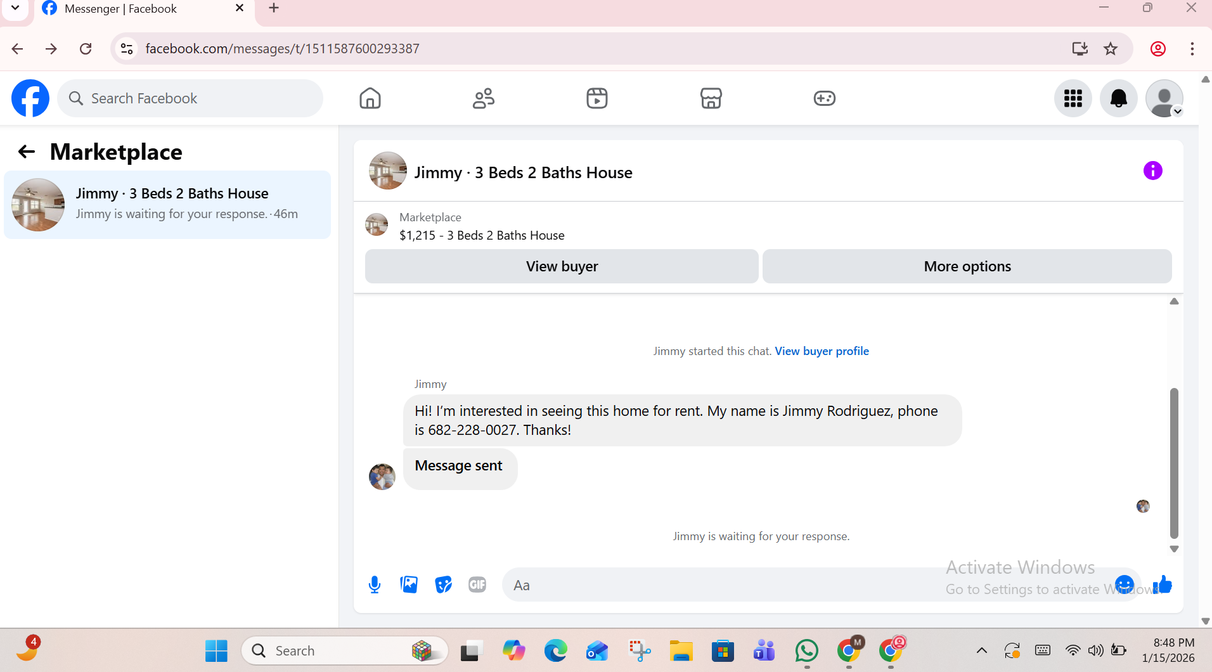The height and width of the screenshot is (672, 1212).
Task: Select Jimmy 3 Beds 2 Baths House conversation
Action: [x=167, y=205]
